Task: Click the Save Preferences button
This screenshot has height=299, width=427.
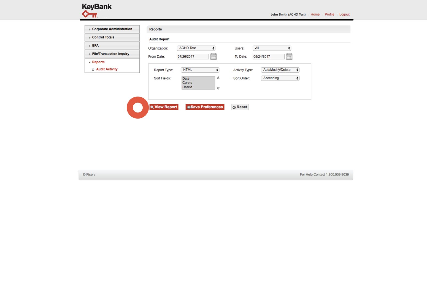Action: (x=205, y=107)
